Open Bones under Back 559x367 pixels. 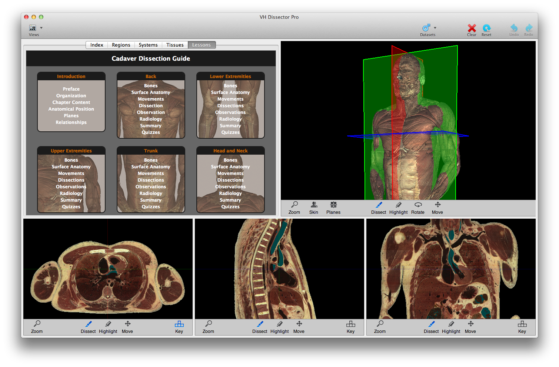151,86
